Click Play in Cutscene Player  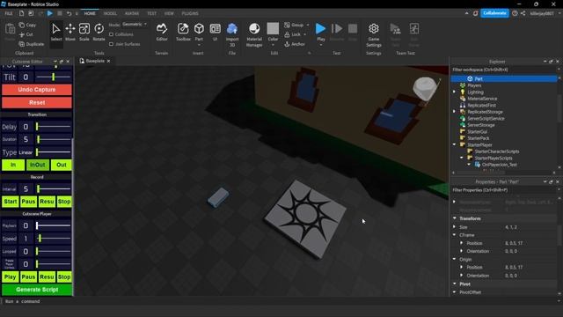coord(11,277)
